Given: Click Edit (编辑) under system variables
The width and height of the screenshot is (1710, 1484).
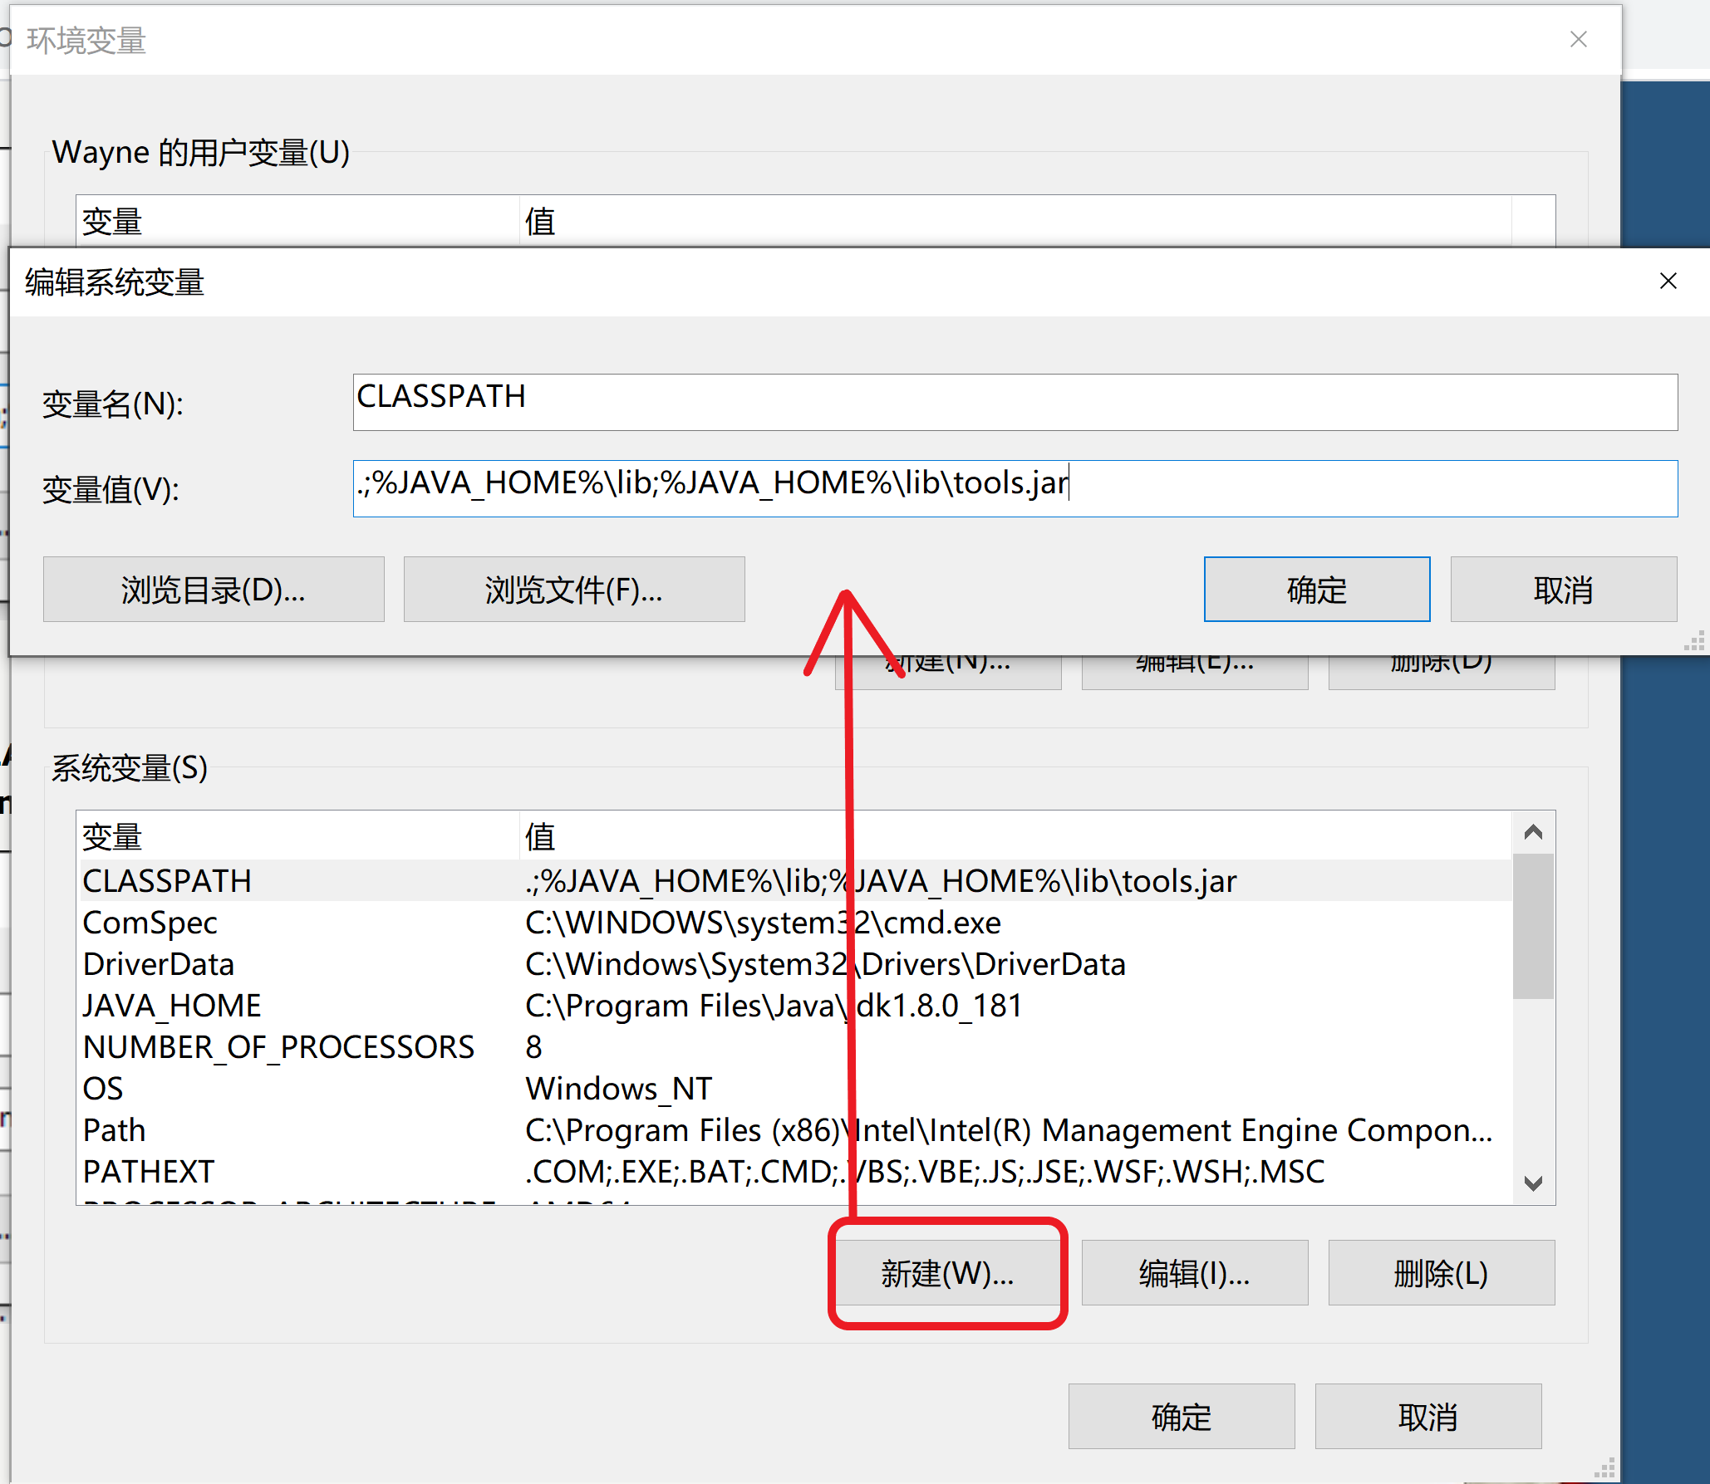Looking at the screenshot, I should [1194, 1273].
